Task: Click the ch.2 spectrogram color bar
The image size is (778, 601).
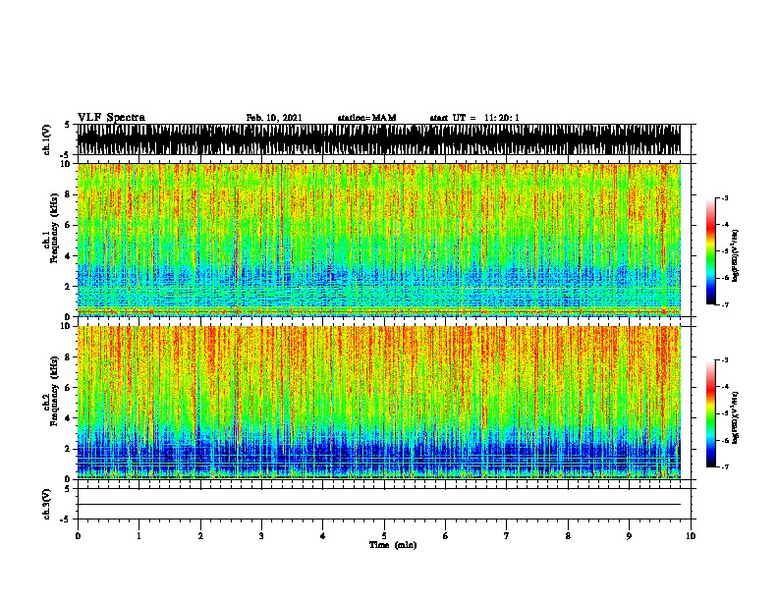Action: pyautogui.click(x=710, y=413)
